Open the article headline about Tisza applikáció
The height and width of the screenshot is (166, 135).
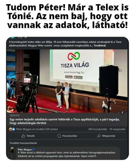[x=64, y=121]
